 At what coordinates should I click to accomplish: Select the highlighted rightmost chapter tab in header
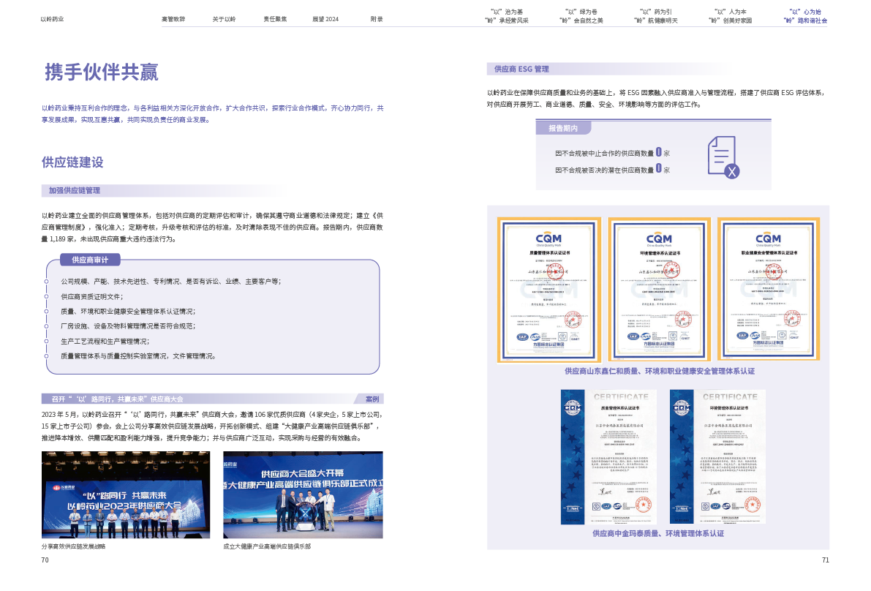click(805, 16)
